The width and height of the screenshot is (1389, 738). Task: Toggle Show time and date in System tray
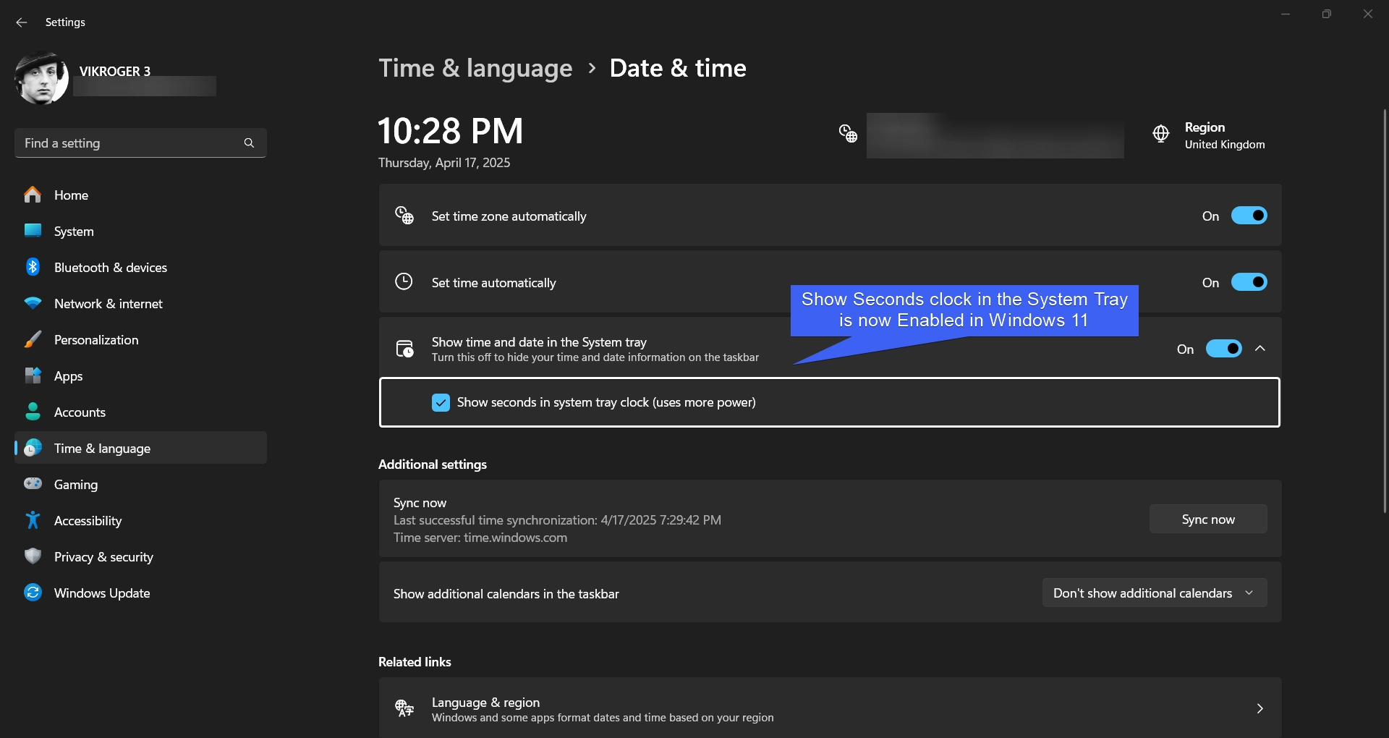(1223, 349)
